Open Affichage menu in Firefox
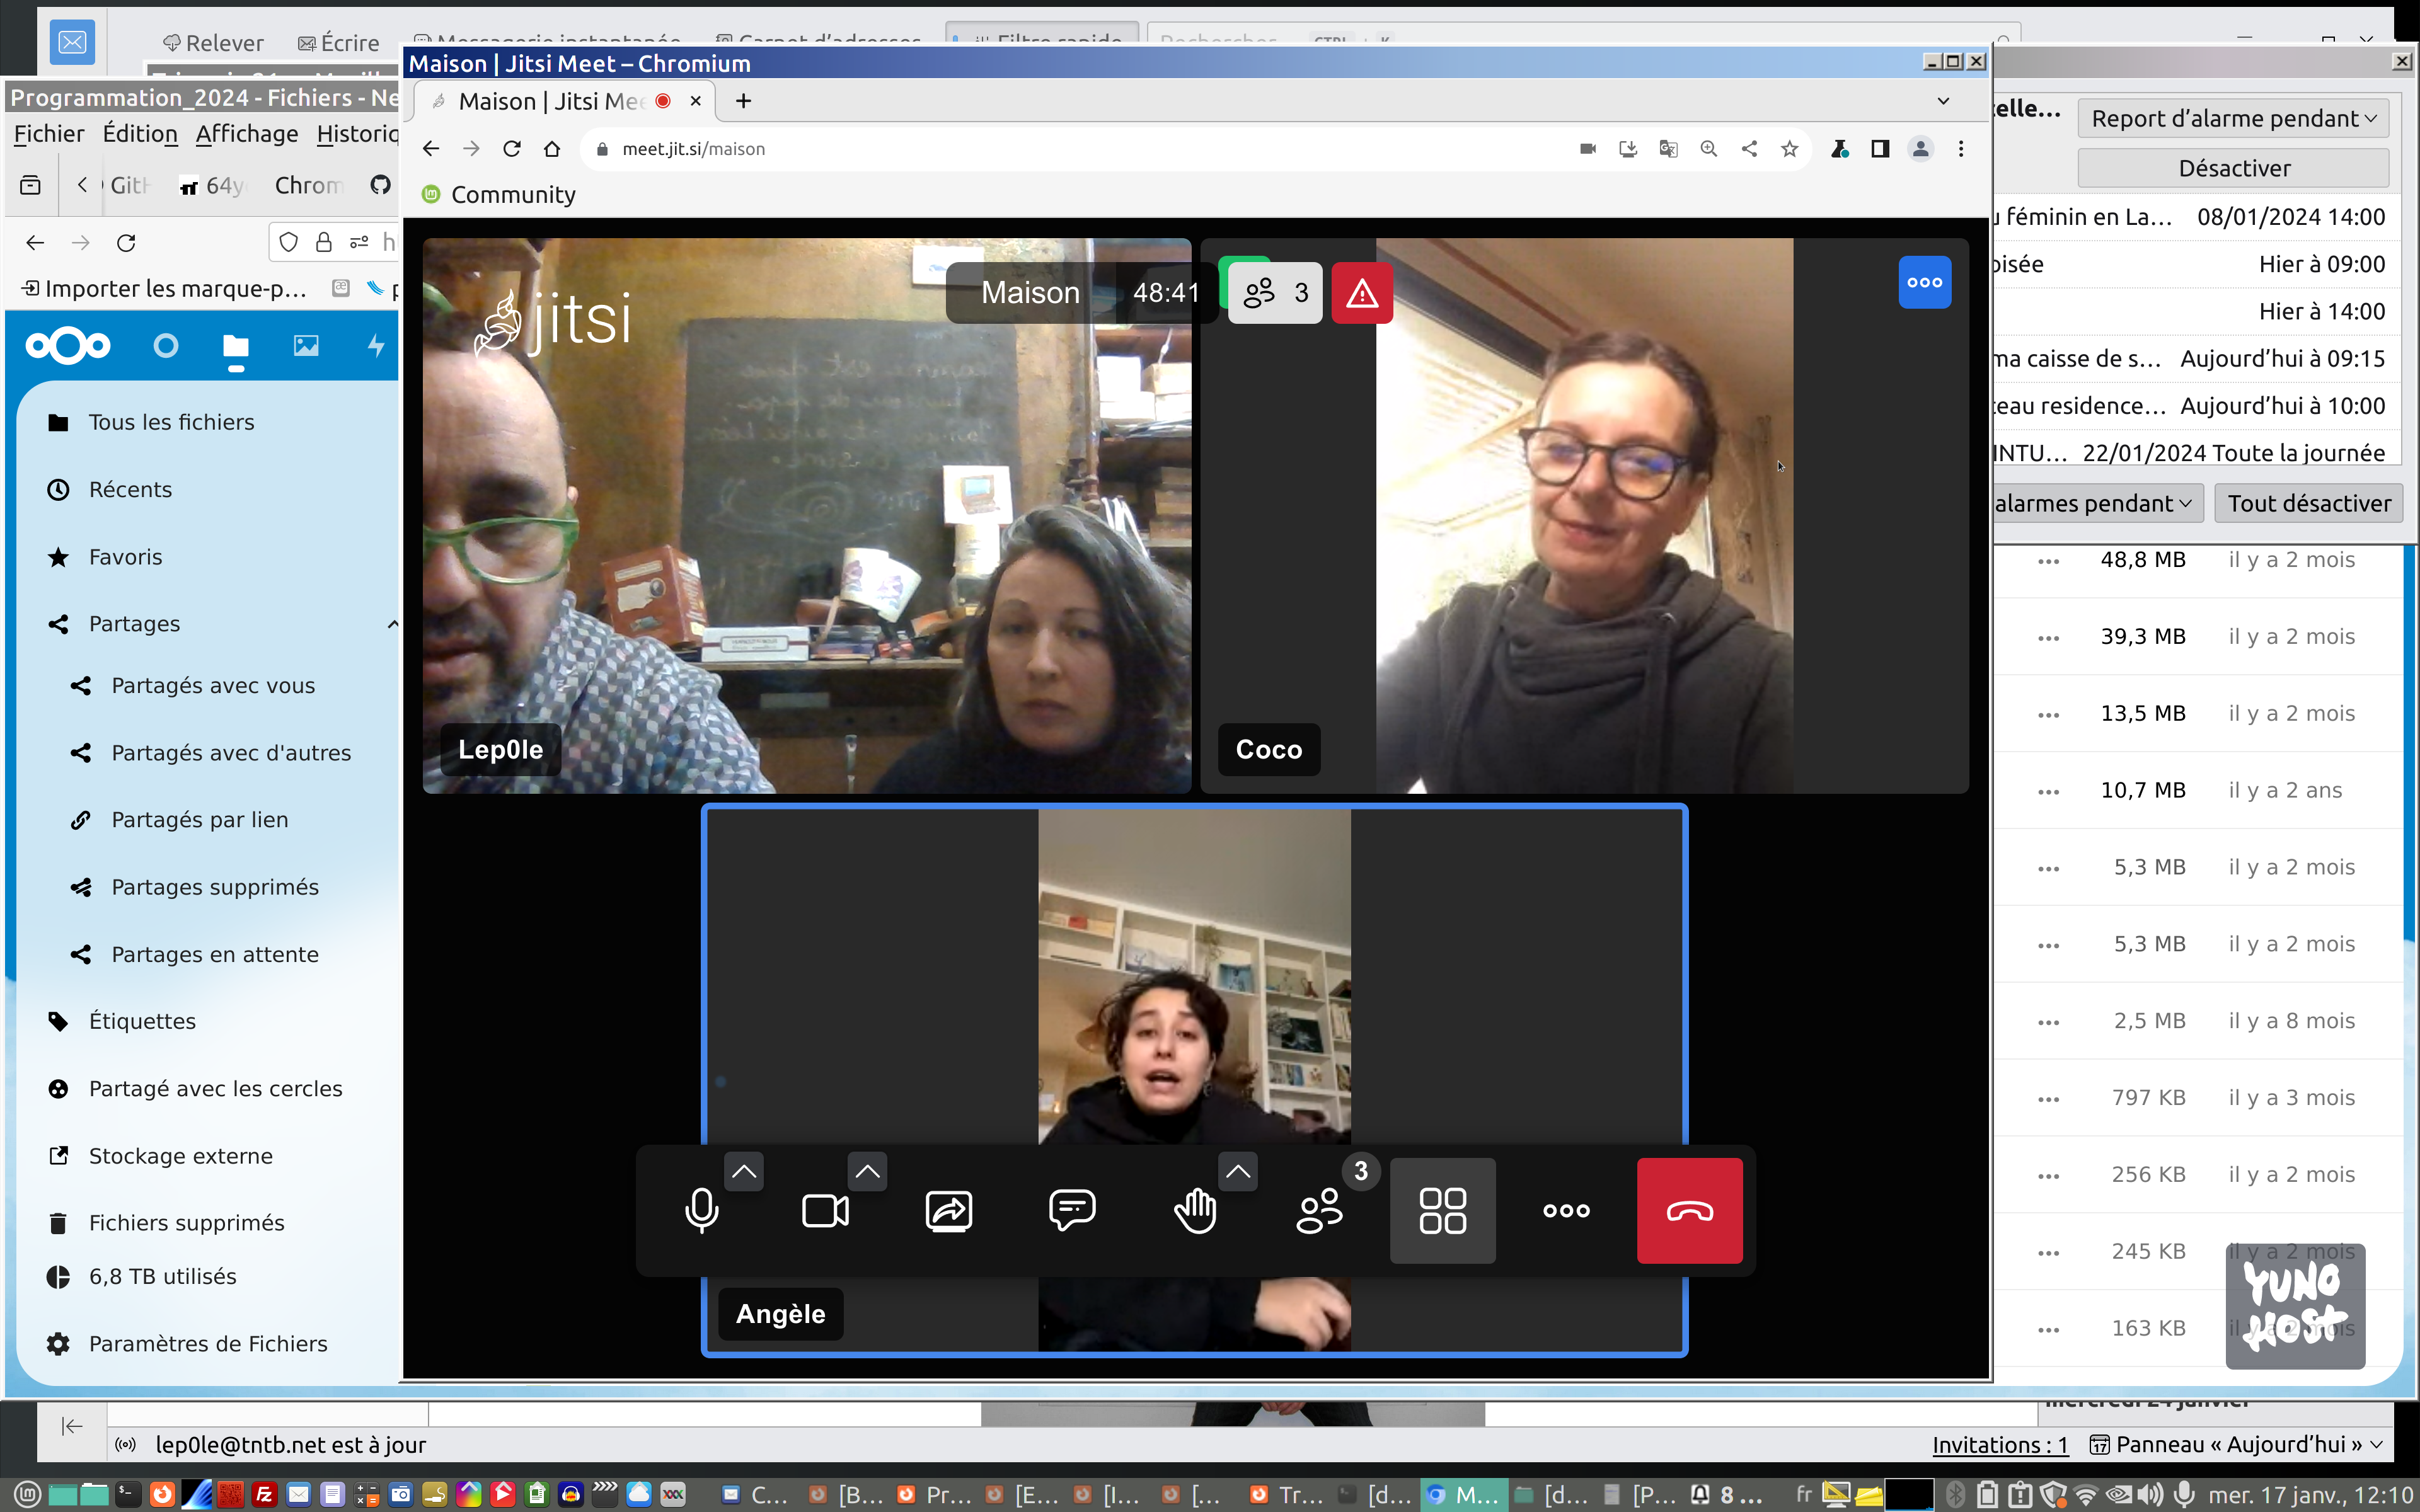The width and height of the screenshot is (2420, 1512). (246, 134)
